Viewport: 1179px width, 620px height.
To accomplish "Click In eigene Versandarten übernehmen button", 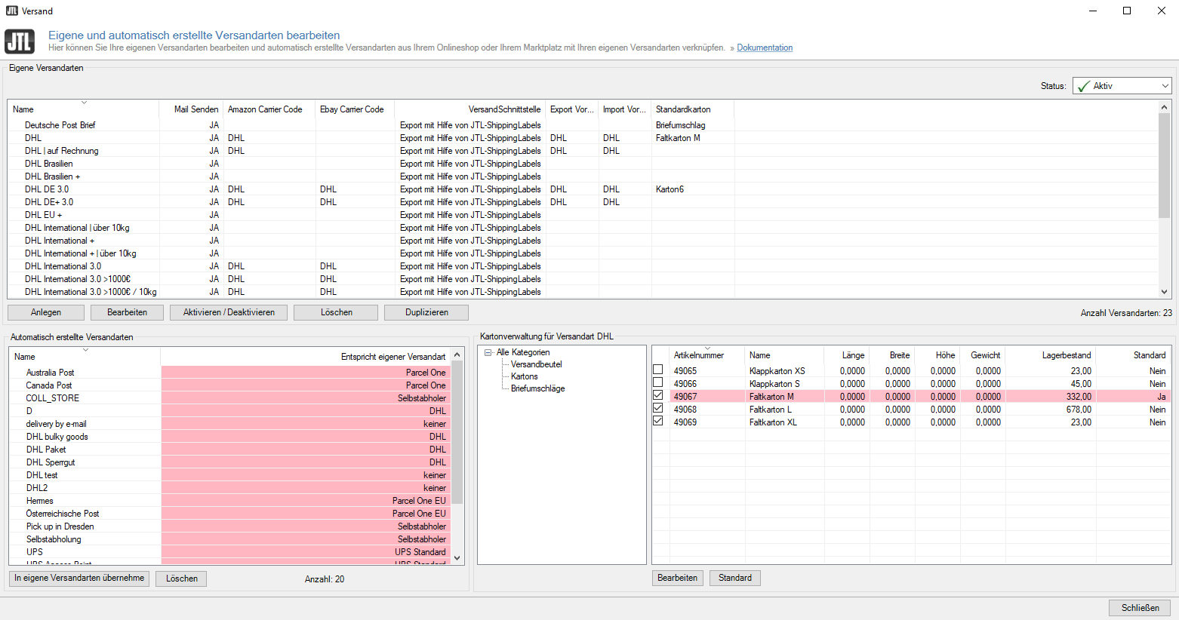I will pyautogui.click(x=79, y=579).
